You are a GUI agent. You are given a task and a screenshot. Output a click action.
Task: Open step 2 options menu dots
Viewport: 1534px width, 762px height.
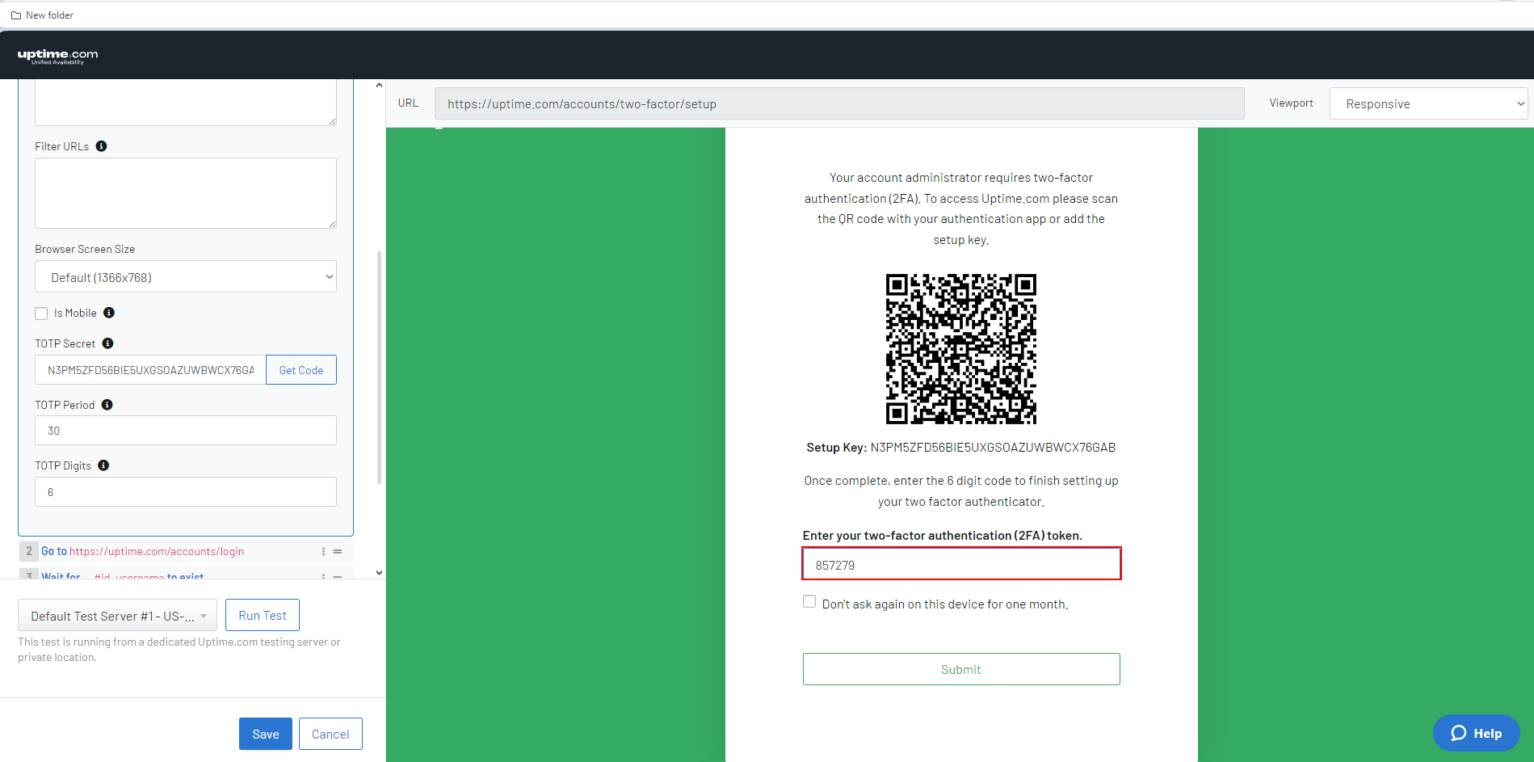point(323,552)
